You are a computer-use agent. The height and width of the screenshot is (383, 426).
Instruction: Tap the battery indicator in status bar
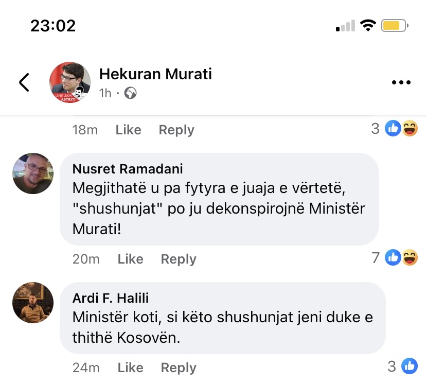point(395,25)
